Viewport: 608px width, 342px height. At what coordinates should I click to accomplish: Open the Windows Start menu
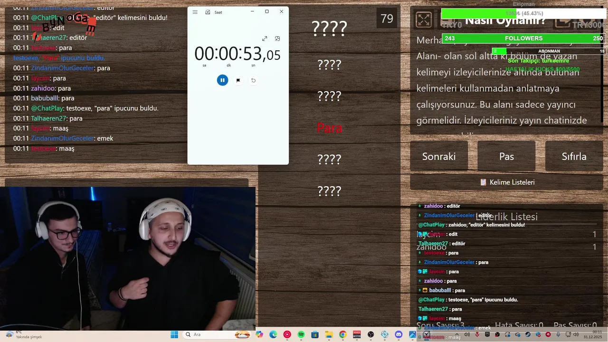174,335
